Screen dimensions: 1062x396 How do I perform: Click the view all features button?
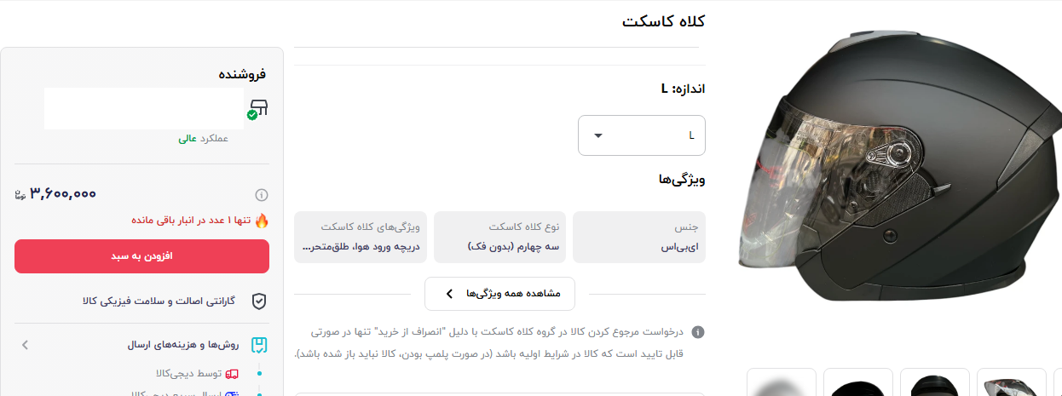pyautogui.click(x=499, y=294)
